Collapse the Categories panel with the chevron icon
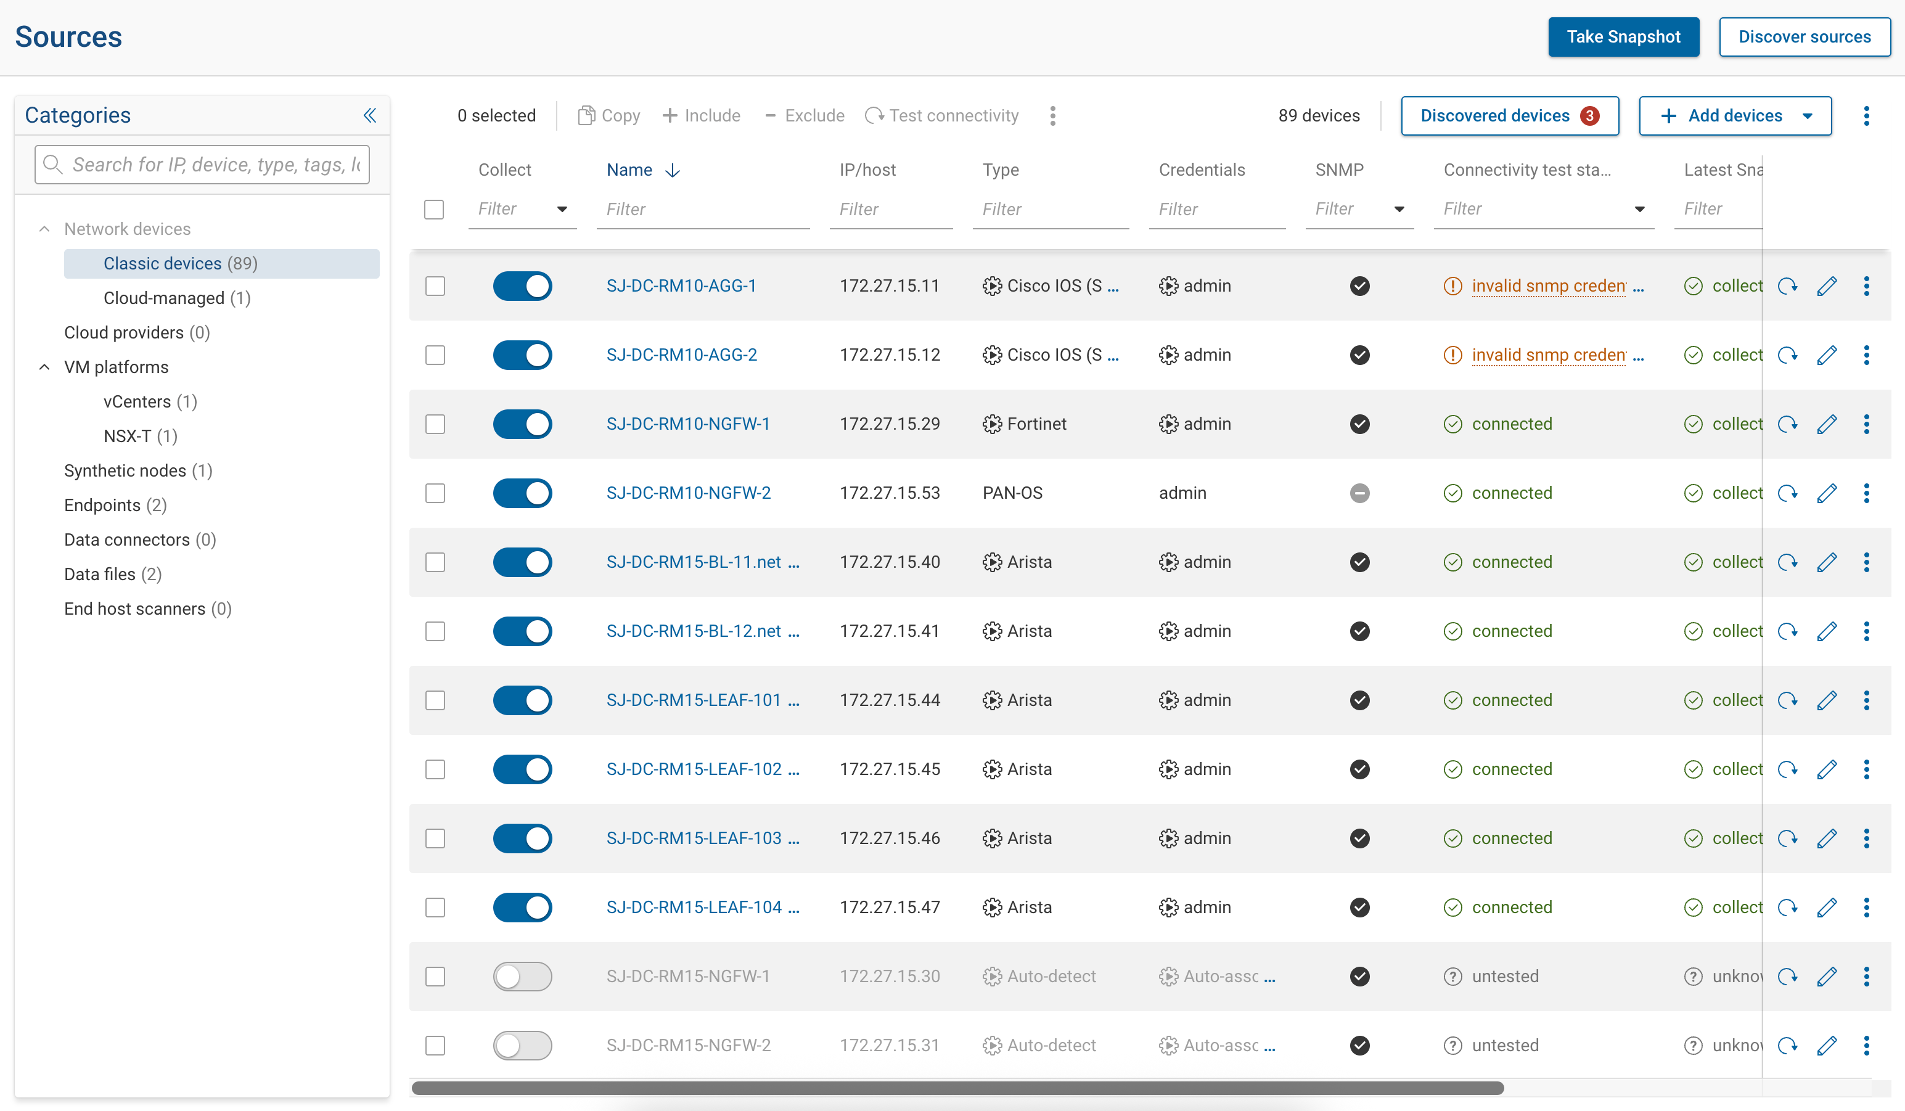 [x=371, y=115]
